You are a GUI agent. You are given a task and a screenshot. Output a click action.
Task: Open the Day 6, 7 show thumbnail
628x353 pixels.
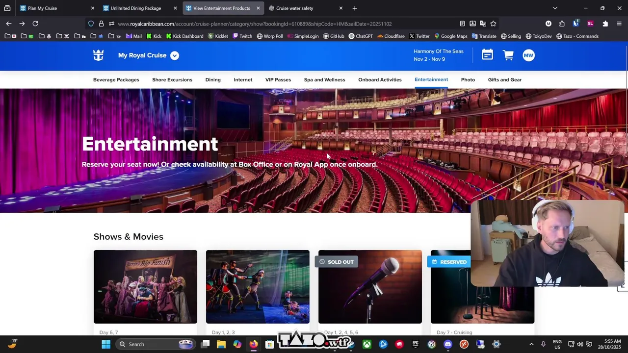145,287
